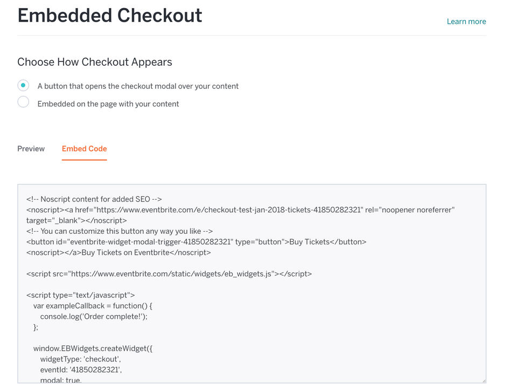This screenshot has height=390, width=517.
Task: Click the label "Embedded on the page with your content"
Action: click(x=108, y=104)
